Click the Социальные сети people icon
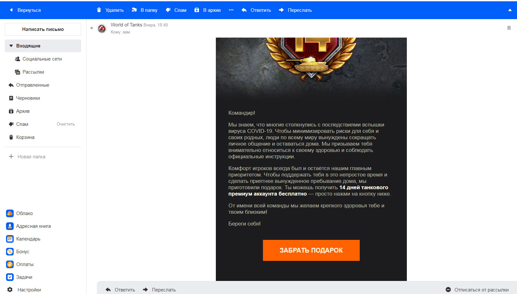 tap(18, 59)
